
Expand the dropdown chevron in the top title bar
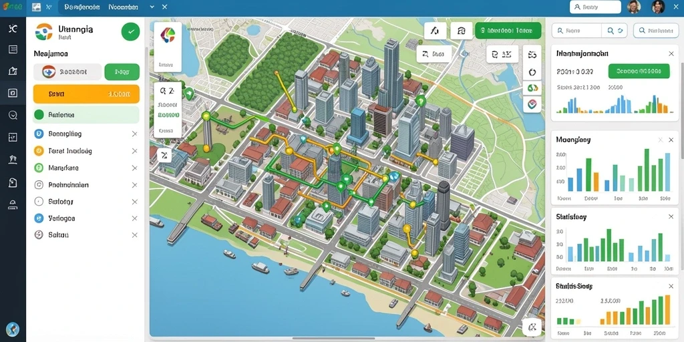tap(152, 7)
